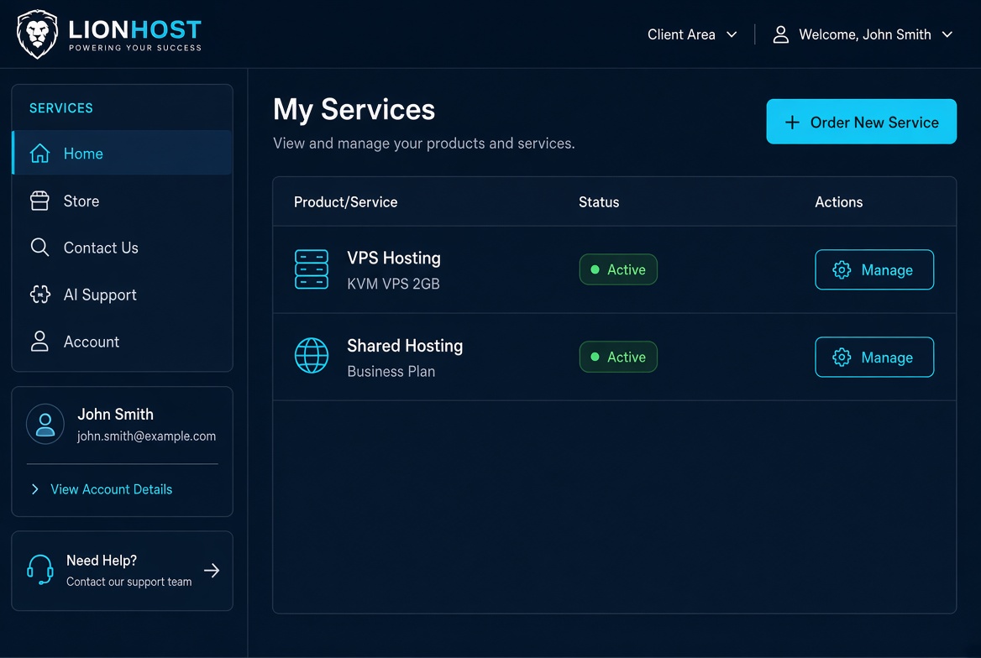
Task: Click the Actions column header
Action: pyautogui.click(x=838, y=202)
